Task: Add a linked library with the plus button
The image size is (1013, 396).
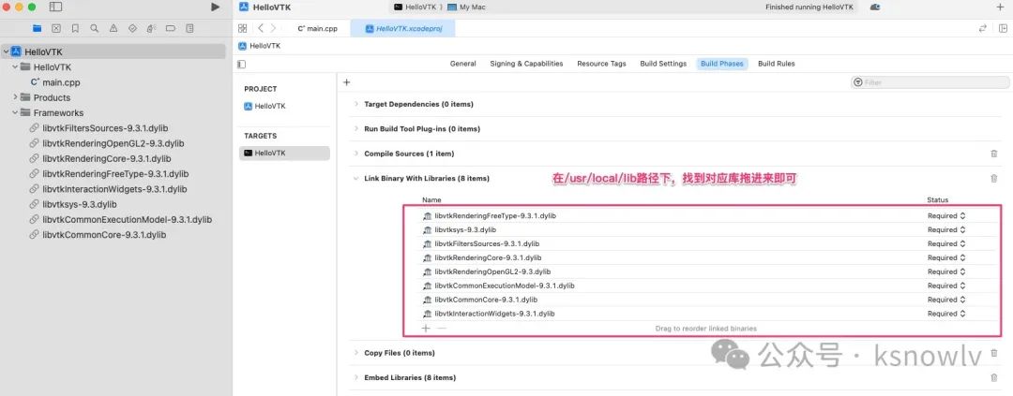Action: coord(425,329)
